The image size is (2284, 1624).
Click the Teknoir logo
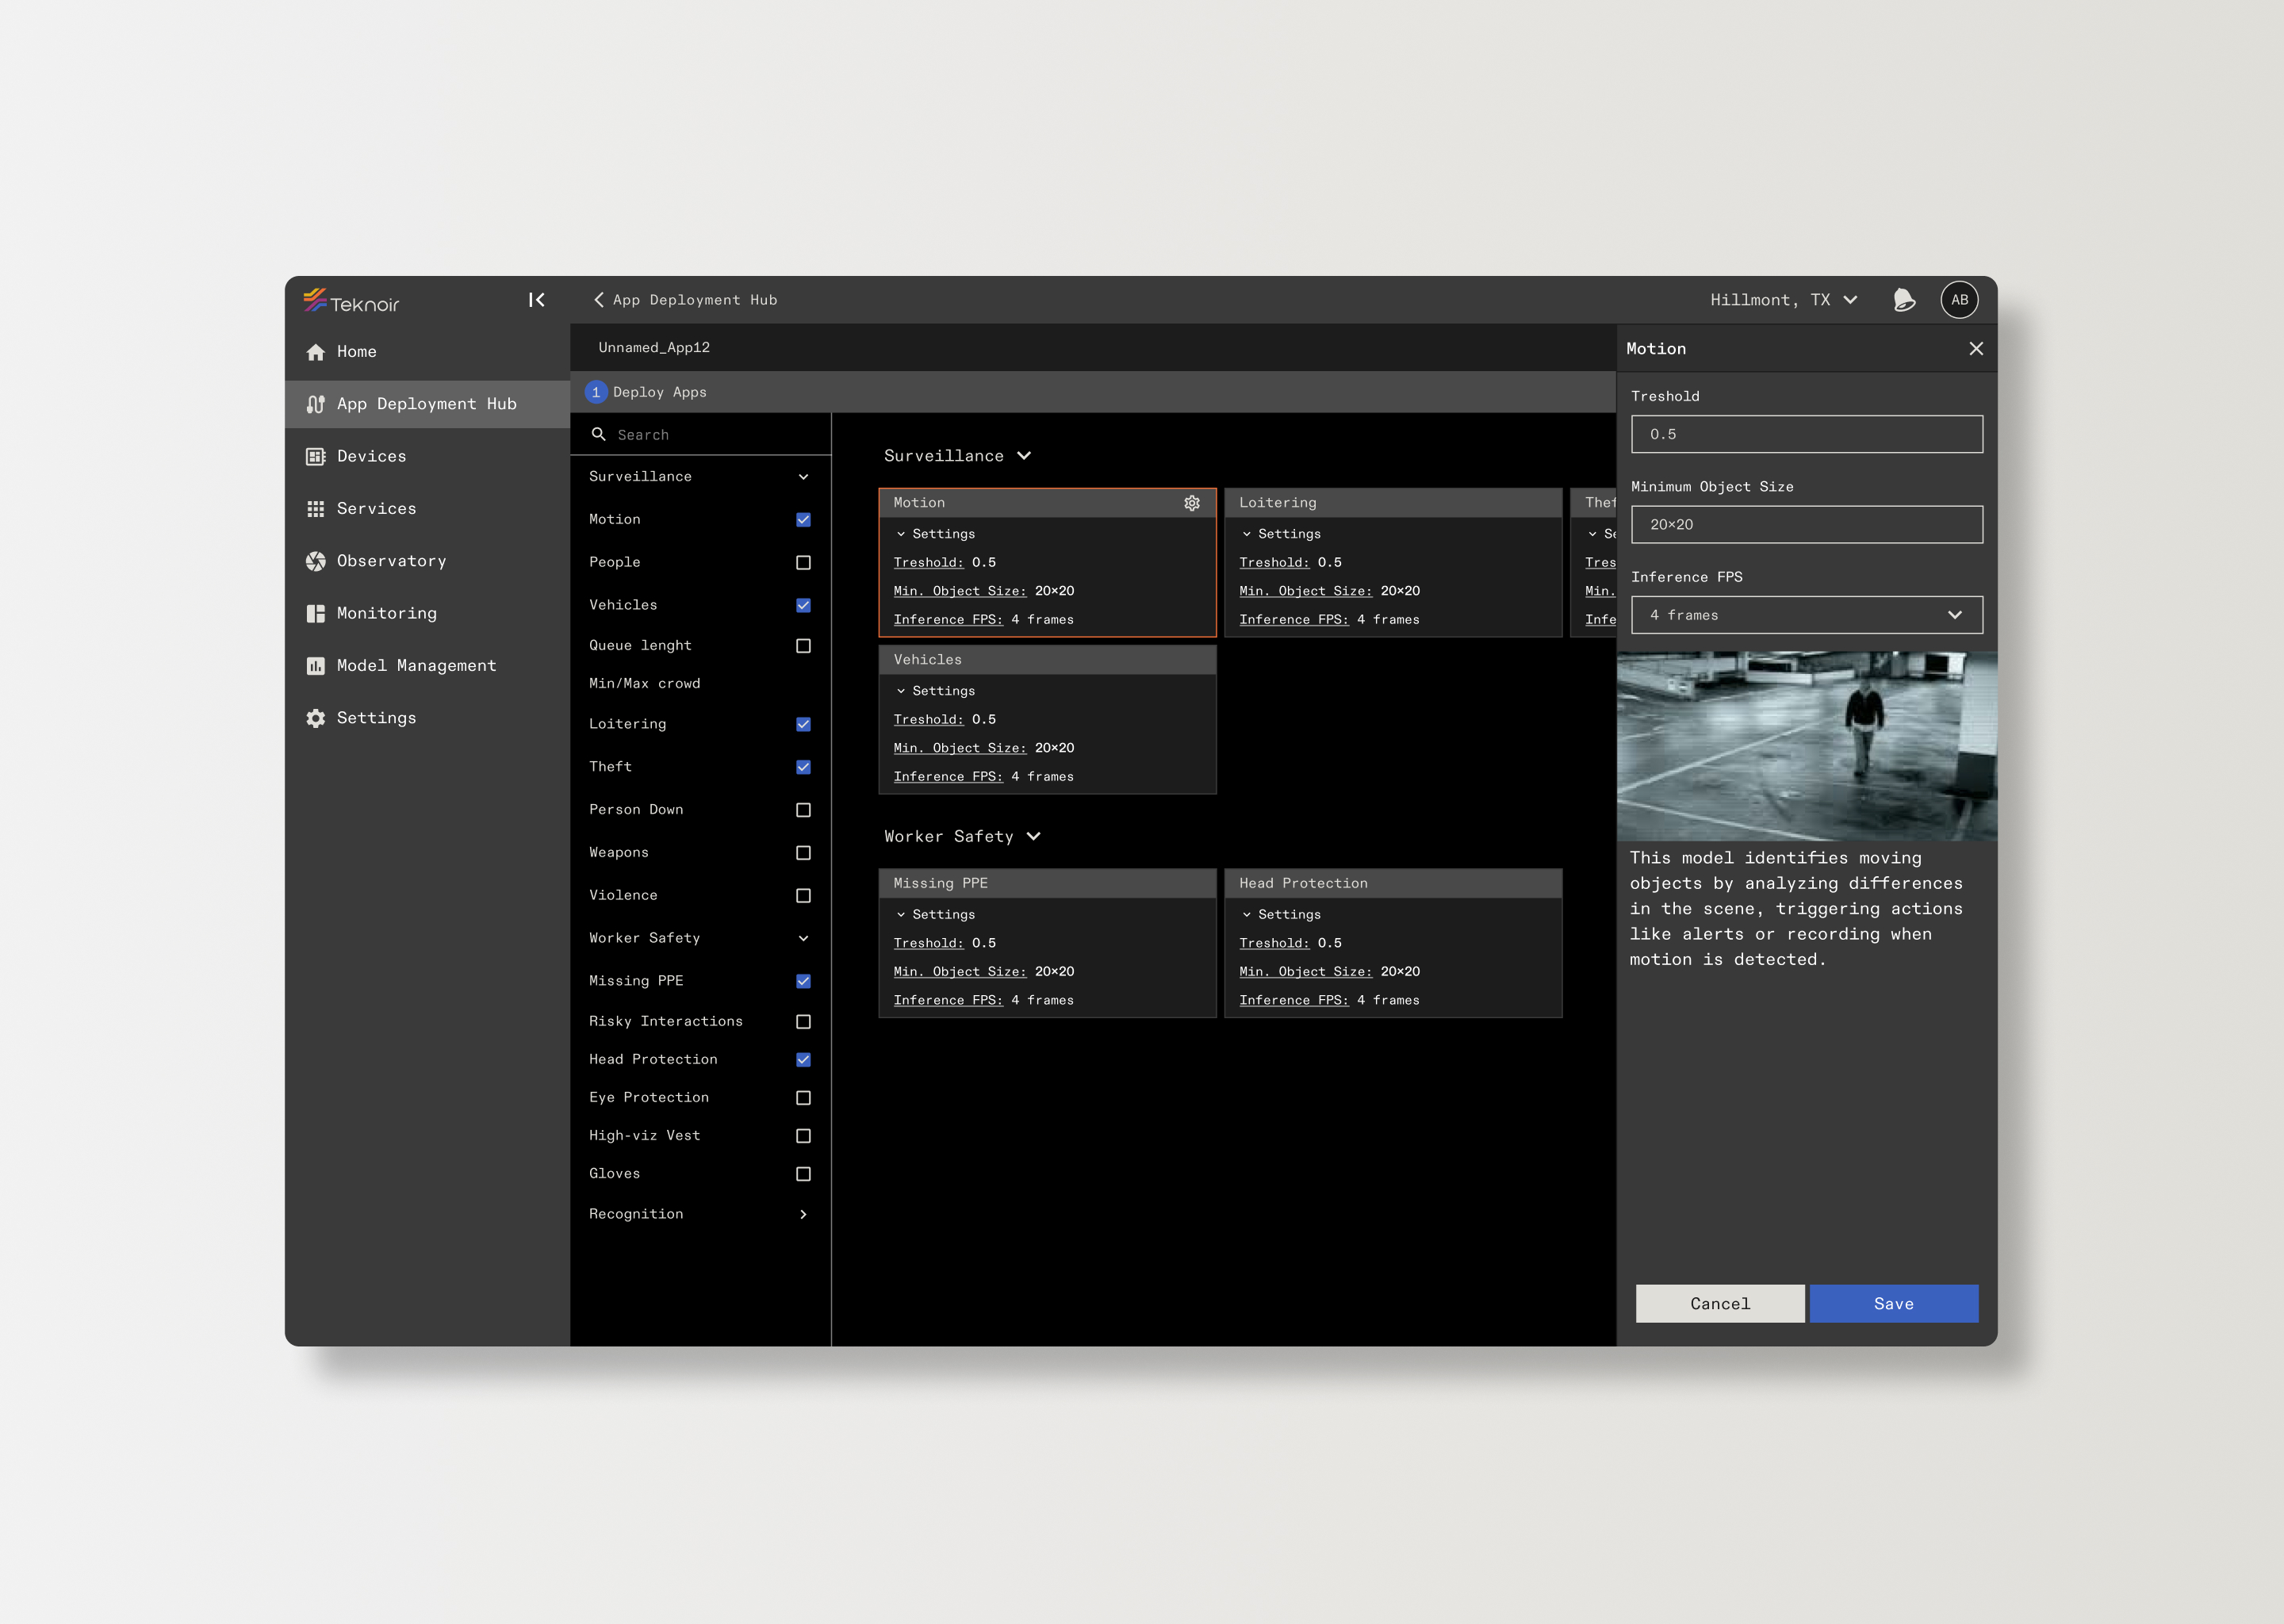click(x=351, y=300)
